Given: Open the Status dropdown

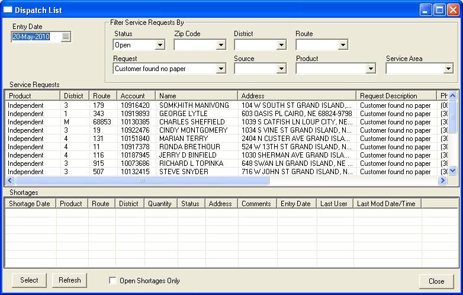Looking at the screenshot, I should [160, 45].
